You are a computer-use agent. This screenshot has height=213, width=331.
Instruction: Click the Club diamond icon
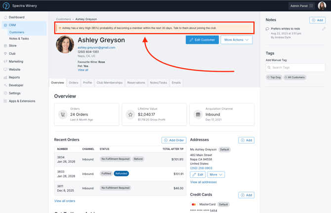(5, 53)
